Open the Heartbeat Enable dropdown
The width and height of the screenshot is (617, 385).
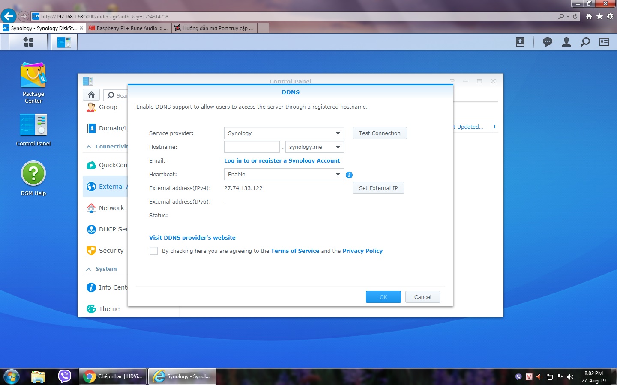click(x=284, y=174)
